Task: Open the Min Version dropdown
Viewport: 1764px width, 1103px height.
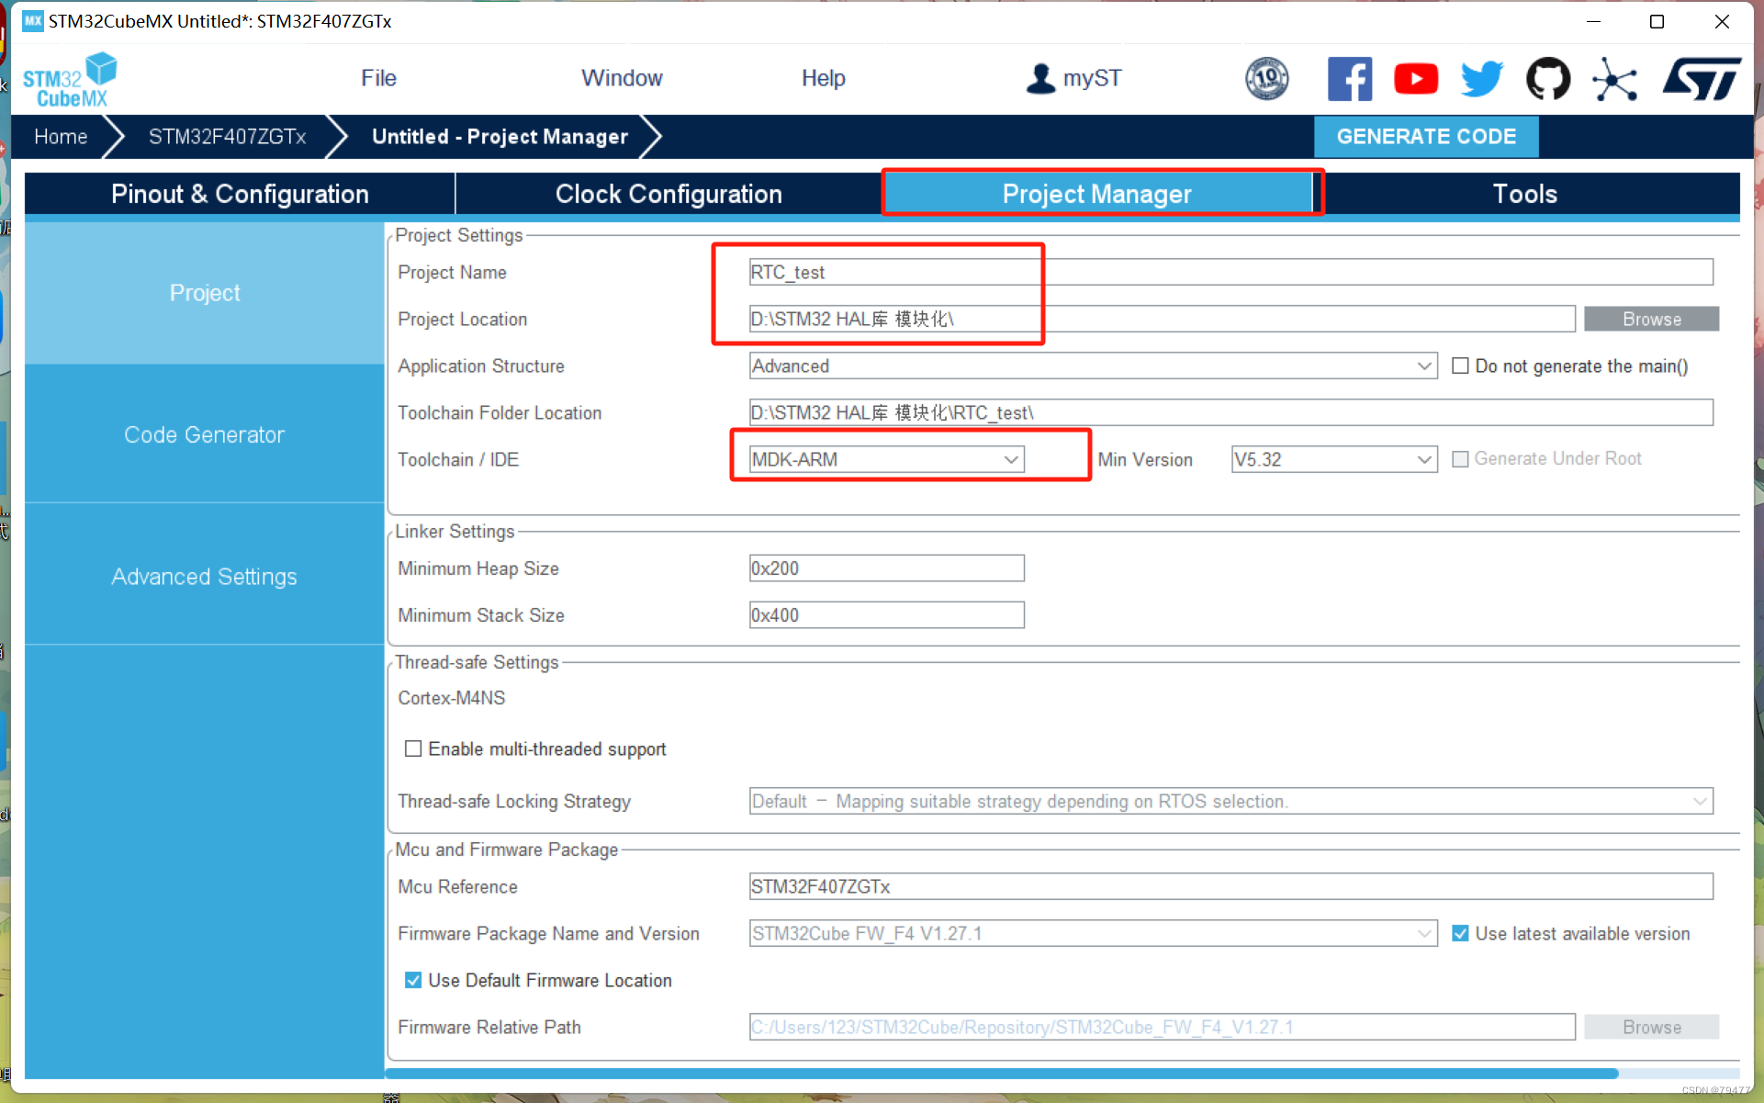Action: coord(1423,459)
